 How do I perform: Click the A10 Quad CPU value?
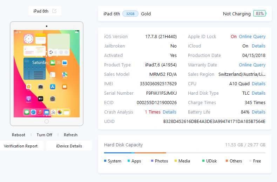[x=239, y=83]
